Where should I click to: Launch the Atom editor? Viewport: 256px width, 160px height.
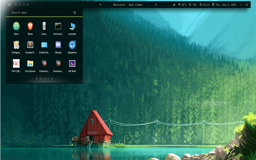tap(16, 26)
